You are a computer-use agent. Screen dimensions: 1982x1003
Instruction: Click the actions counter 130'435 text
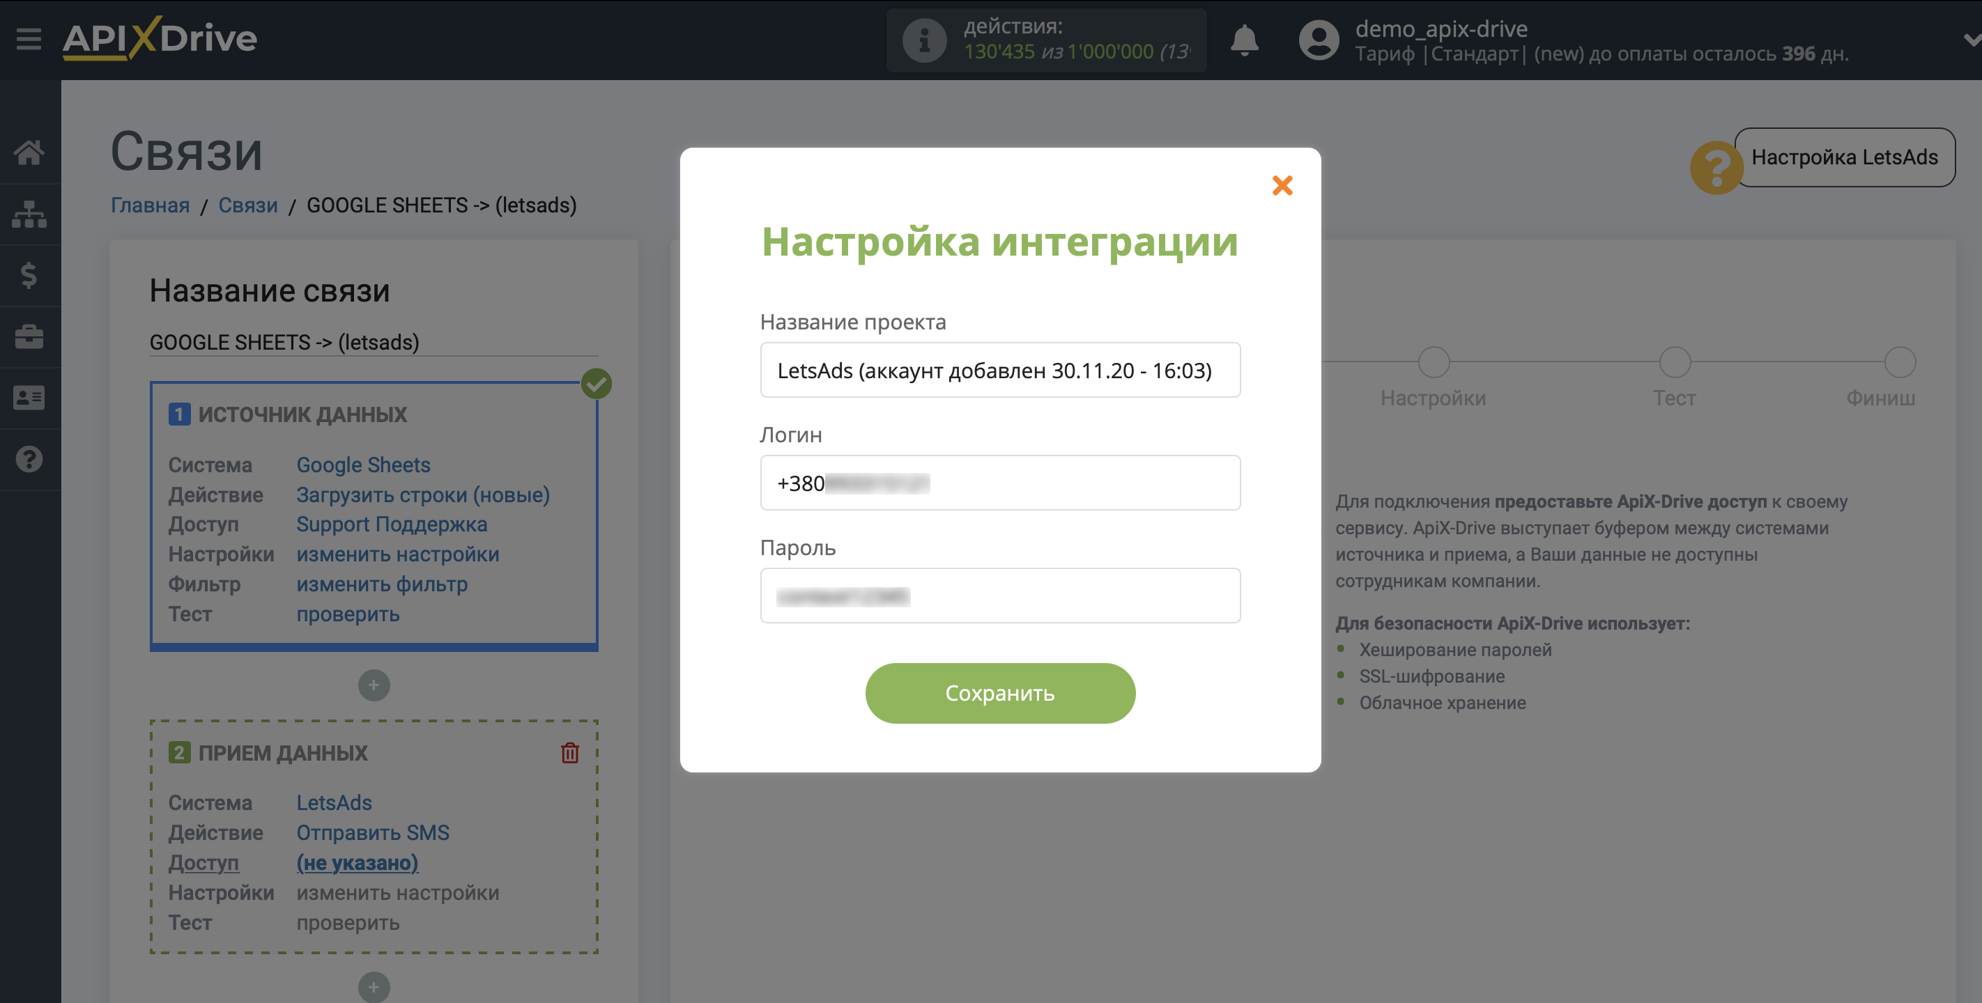999,52
